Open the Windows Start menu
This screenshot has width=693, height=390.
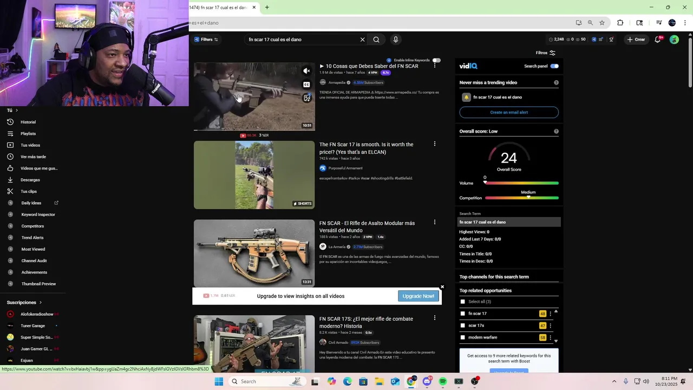(219, 381)
